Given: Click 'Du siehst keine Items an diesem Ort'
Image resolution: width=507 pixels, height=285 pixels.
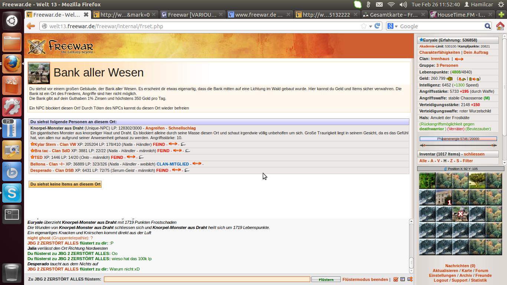Looking at the screenshot, I should click(65, 184).
